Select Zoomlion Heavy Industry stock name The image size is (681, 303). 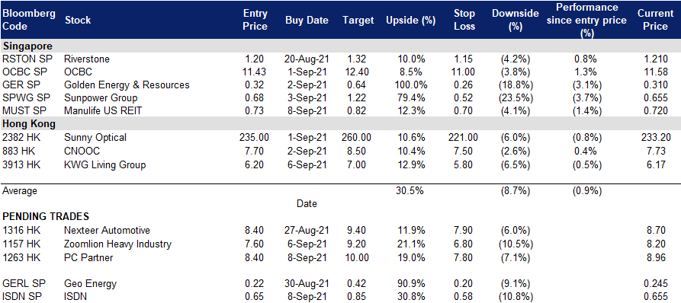click(117, 244)
